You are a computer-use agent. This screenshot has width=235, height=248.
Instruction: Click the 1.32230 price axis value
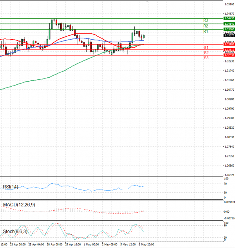pyautogui.click(x=230, y=61)
